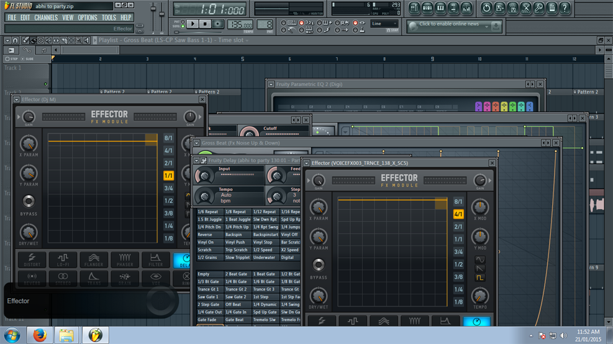
Task: Select 2/1 division in Effector (Dj M)
Action: (168, 163)
